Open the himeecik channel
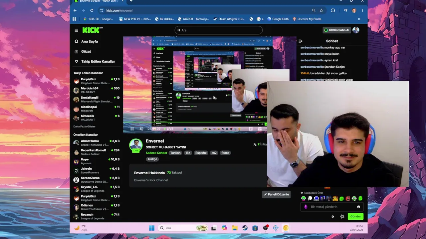 [97, 118]
